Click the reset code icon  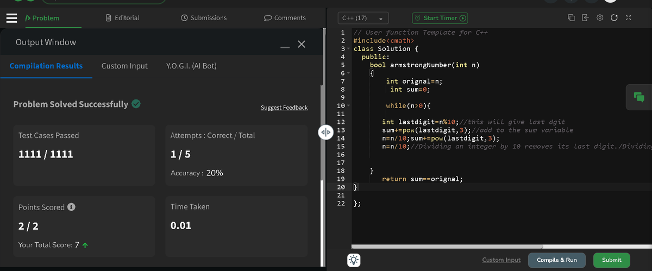[x=614, y=18]
